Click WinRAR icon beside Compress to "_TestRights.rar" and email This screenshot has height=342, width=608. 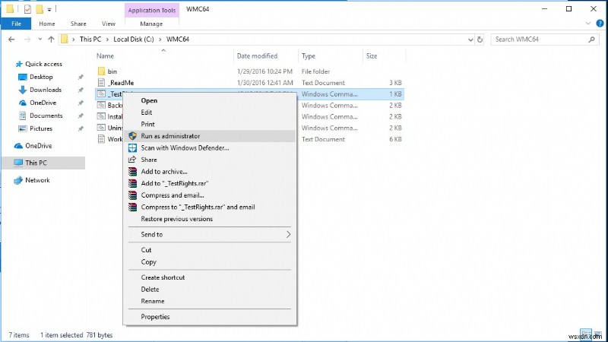[132, 207]
